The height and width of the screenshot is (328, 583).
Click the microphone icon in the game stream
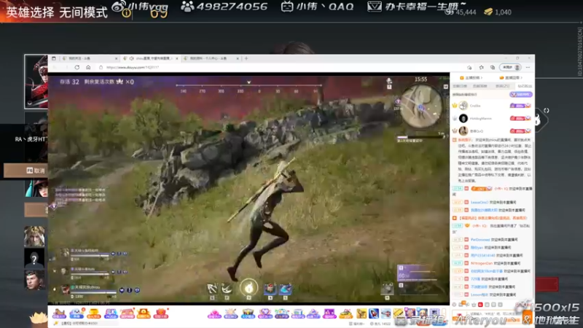(389, 81)
